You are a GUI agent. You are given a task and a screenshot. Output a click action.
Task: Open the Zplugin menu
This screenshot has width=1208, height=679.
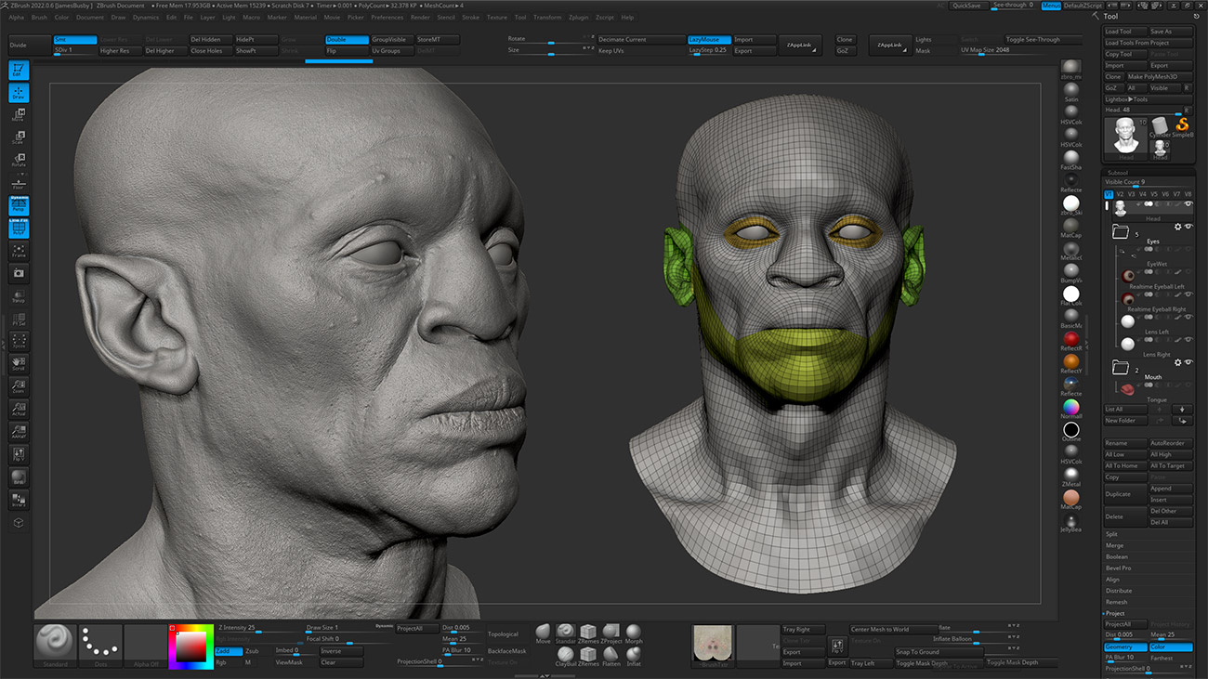pos(579,17)
